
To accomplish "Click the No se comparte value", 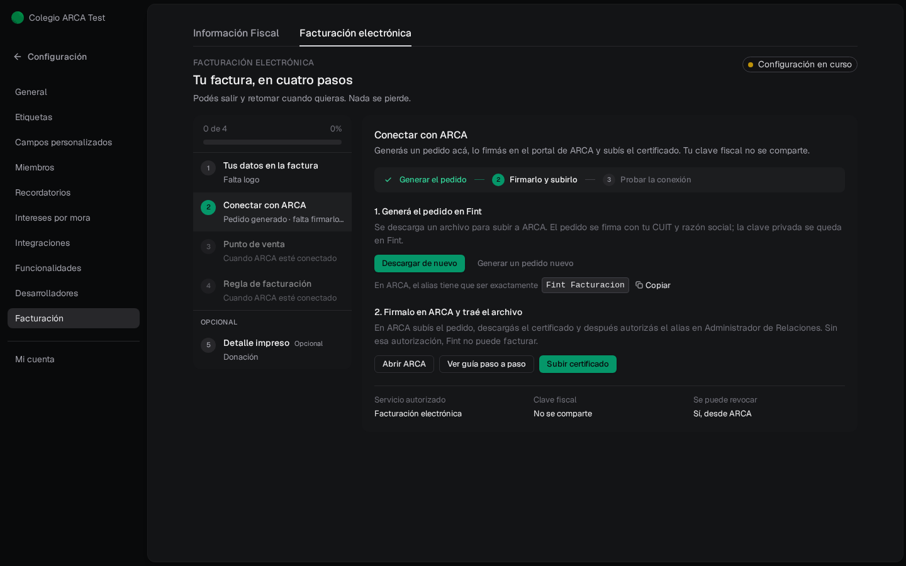I will click(562, 414).
